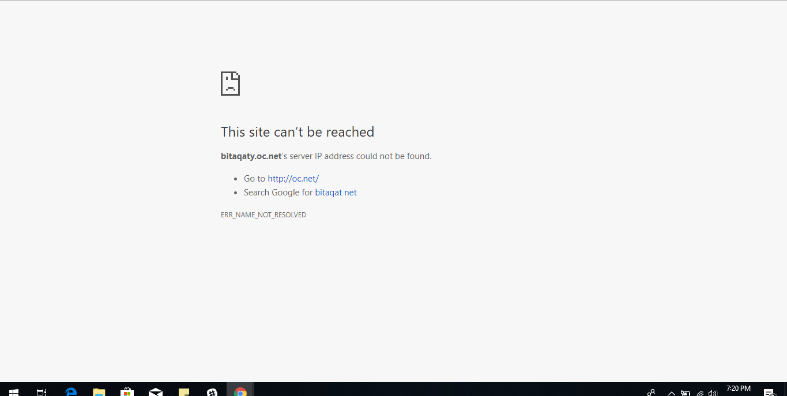Open Slack from the taskbar

click(212, 391)
